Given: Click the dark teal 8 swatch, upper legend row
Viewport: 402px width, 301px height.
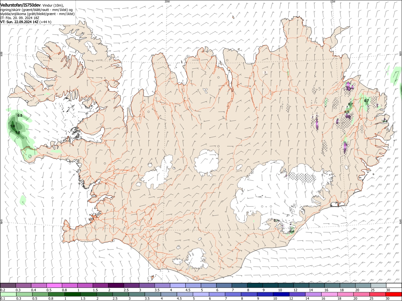Looking at the screenshot, I should [255, 285].
